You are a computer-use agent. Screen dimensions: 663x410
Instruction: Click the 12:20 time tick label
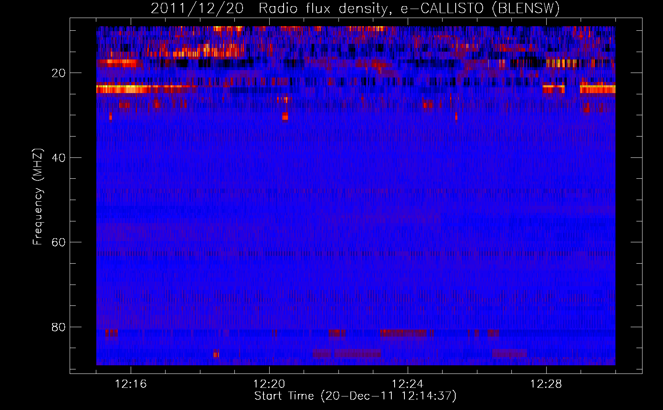click(269, 384)
